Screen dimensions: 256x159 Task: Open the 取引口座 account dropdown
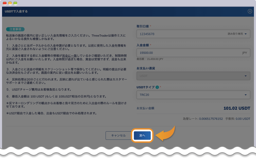[x=193, y=34]
